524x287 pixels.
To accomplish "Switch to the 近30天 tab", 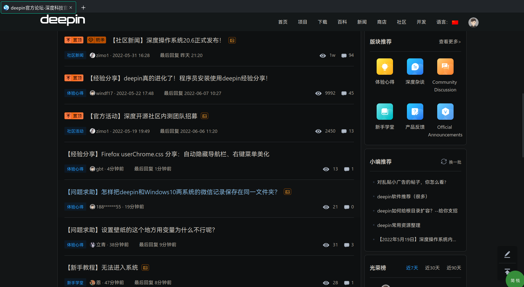I will [432, 268].
